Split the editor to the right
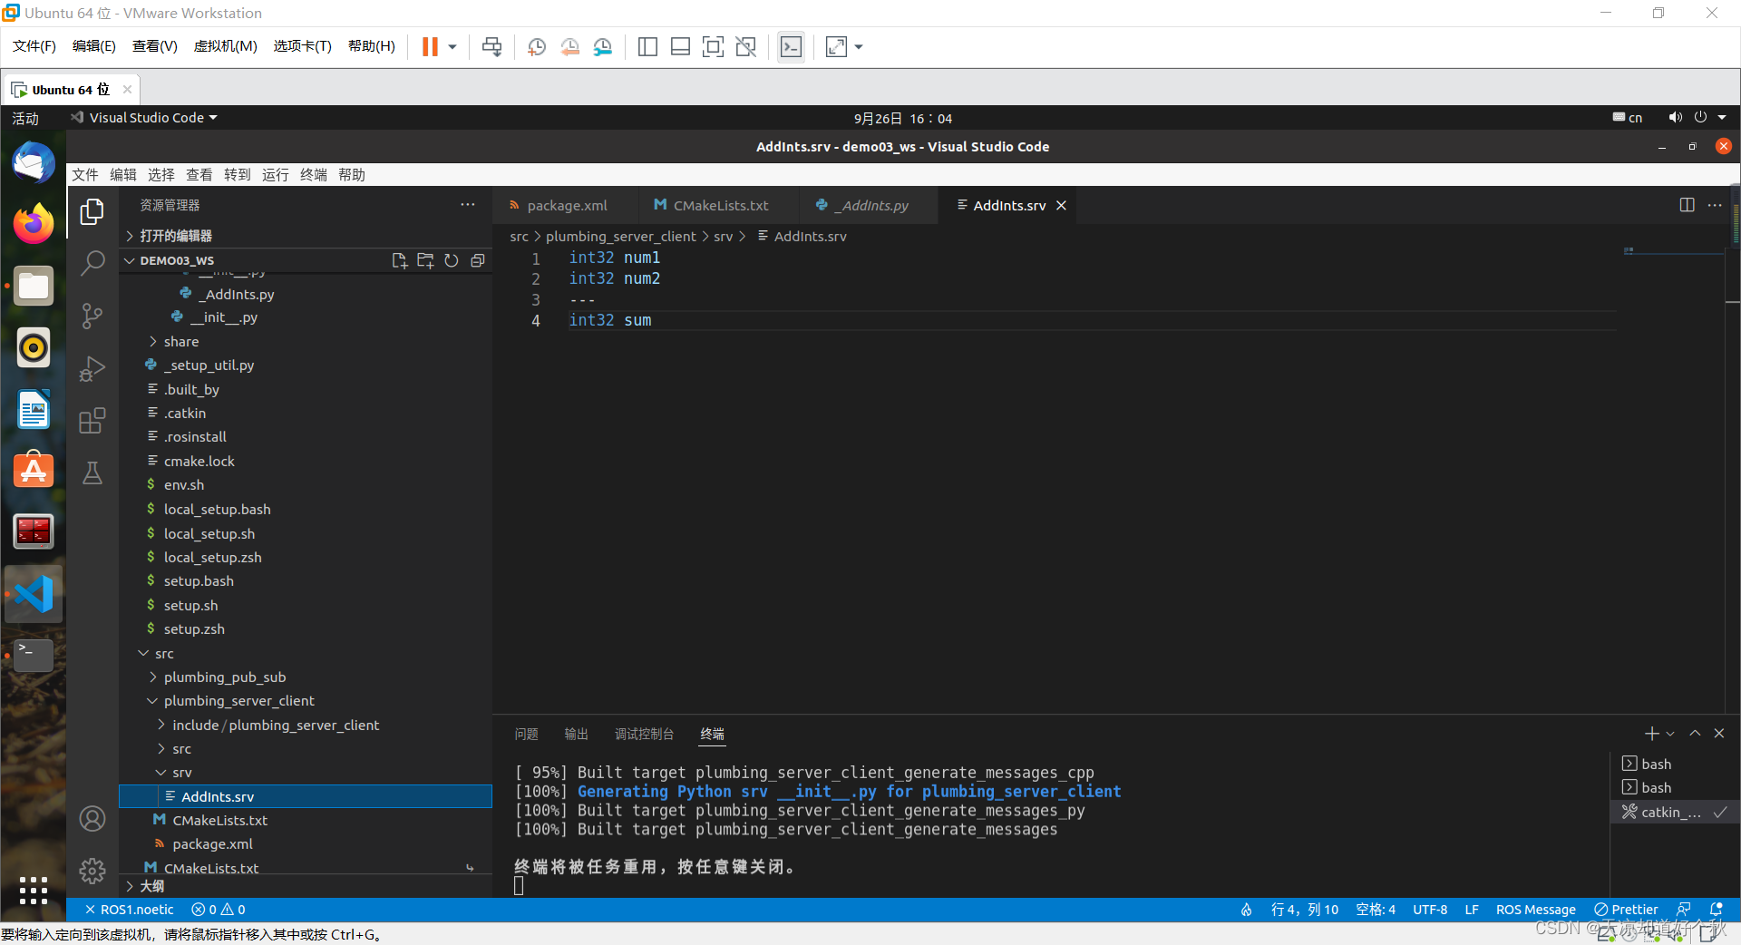The height and width of the screenshot is (945, 1741). [1687, 205]
